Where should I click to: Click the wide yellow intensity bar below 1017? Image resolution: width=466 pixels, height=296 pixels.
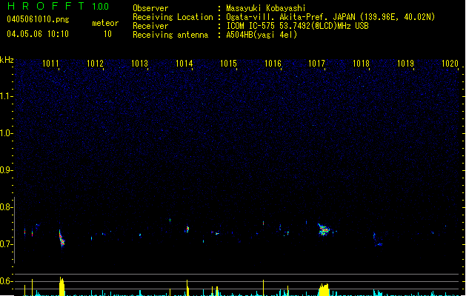[324, 290]
